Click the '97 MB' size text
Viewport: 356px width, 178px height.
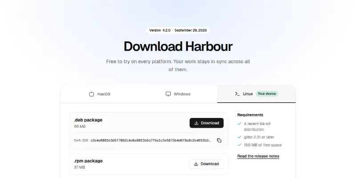(x=80, y=167)
